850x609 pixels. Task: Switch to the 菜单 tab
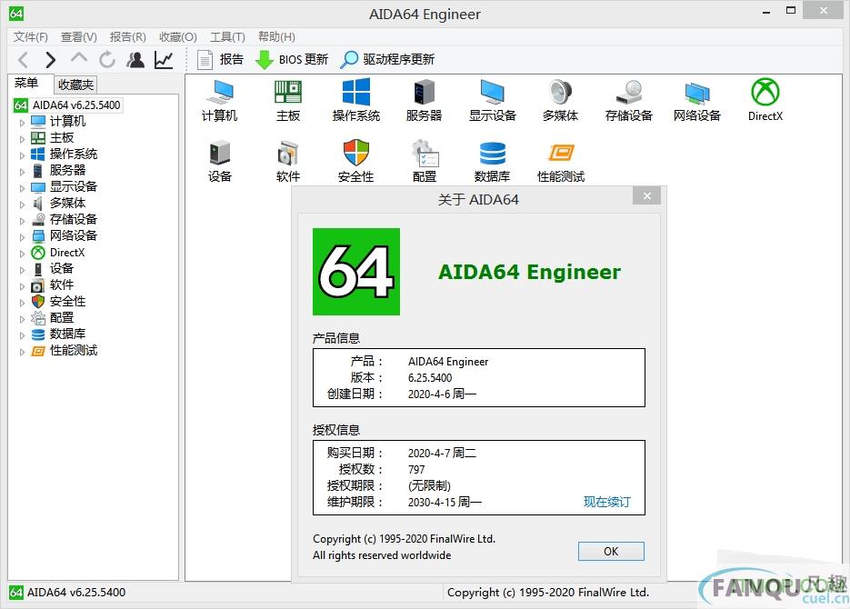tap(26, 83)
